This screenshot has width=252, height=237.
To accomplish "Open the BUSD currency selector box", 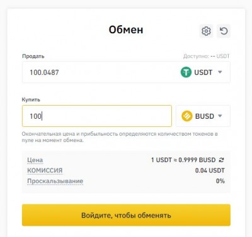I will pos(203,116).
